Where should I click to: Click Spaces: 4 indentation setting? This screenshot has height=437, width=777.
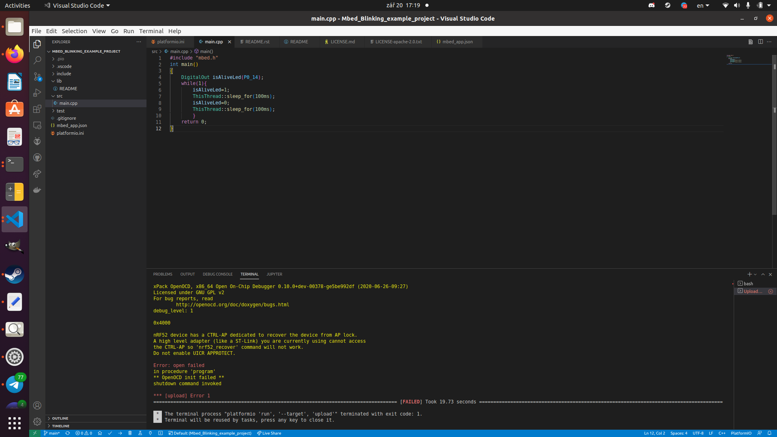pos(679,433)
